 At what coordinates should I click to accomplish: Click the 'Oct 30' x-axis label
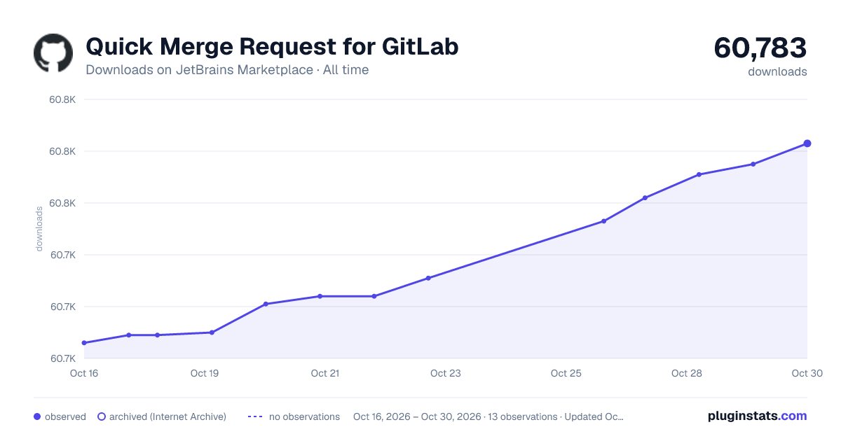point(806,373)
